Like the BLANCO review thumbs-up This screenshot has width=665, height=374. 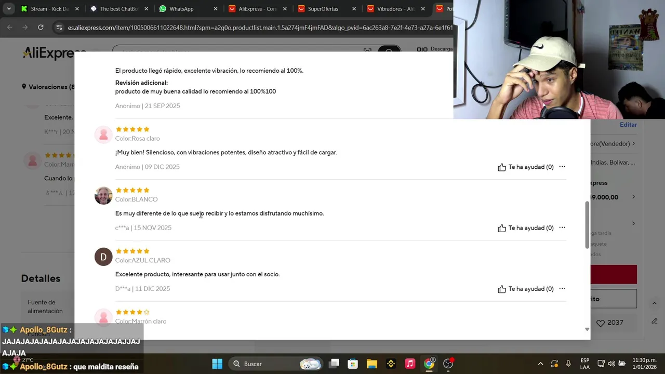point(501,228)
